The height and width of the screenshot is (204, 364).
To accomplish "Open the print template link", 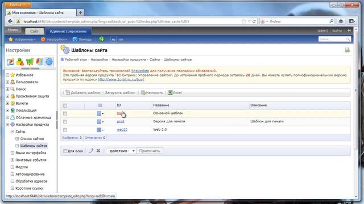I will (x=121, y=121).
